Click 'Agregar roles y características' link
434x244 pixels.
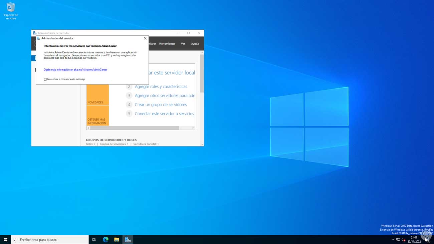click(x=161, y=86)
